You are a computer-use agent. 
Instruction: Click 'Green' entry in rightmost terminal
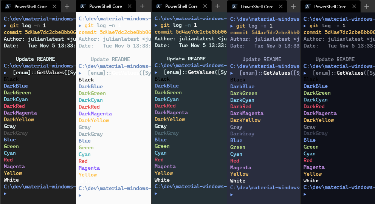coord(311,147)
